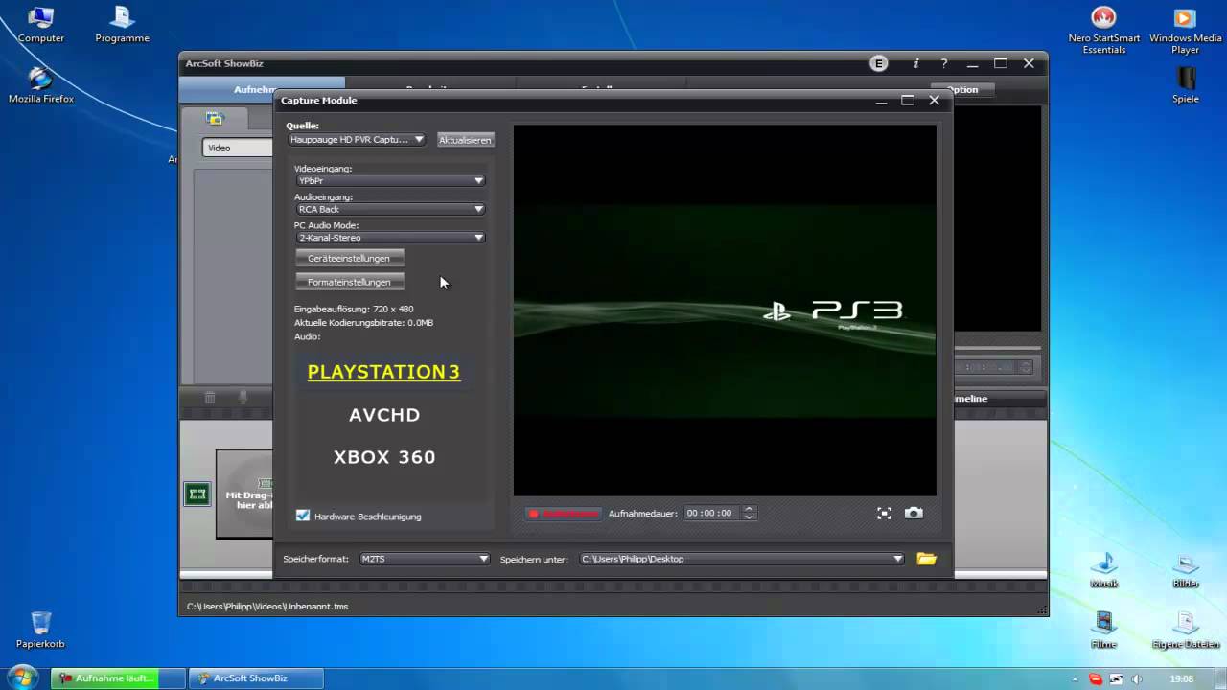Select the PLAYSTATION 3 preset
This screenshot has width=1227, height=690.
383,372
